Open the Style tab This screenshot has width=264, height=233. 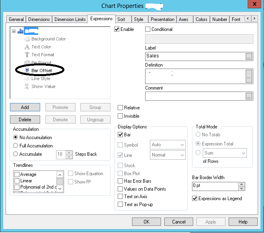139,19
